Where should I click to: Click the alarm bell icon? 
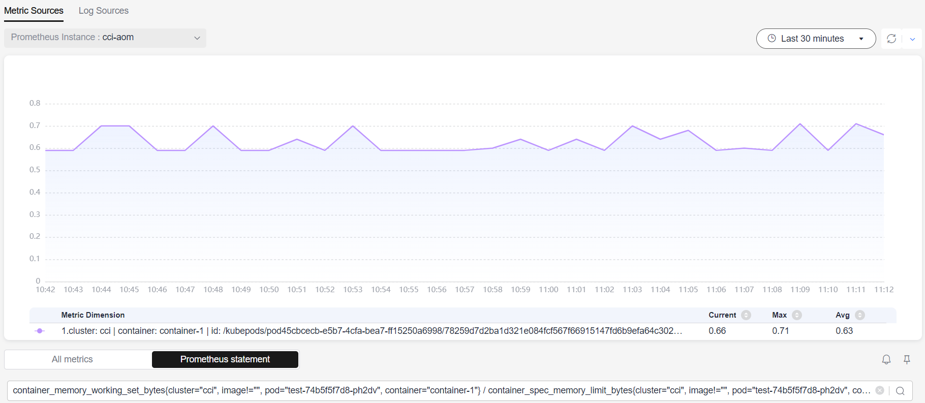click(x=886, y=360)
